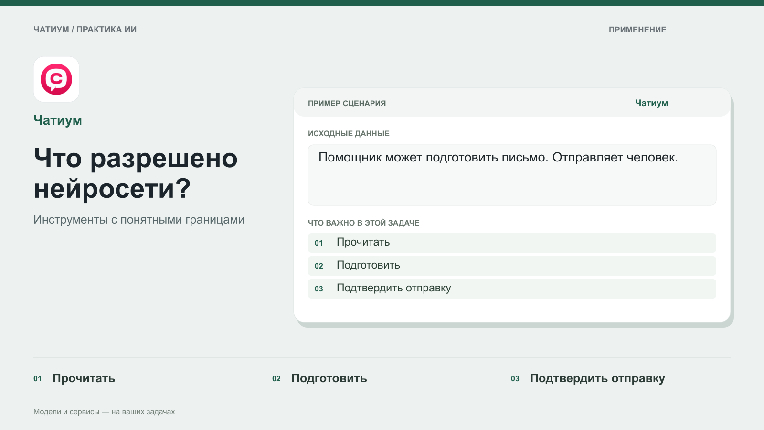
Task: Select card row 01 Прочитать
Action: click(512, 243)
